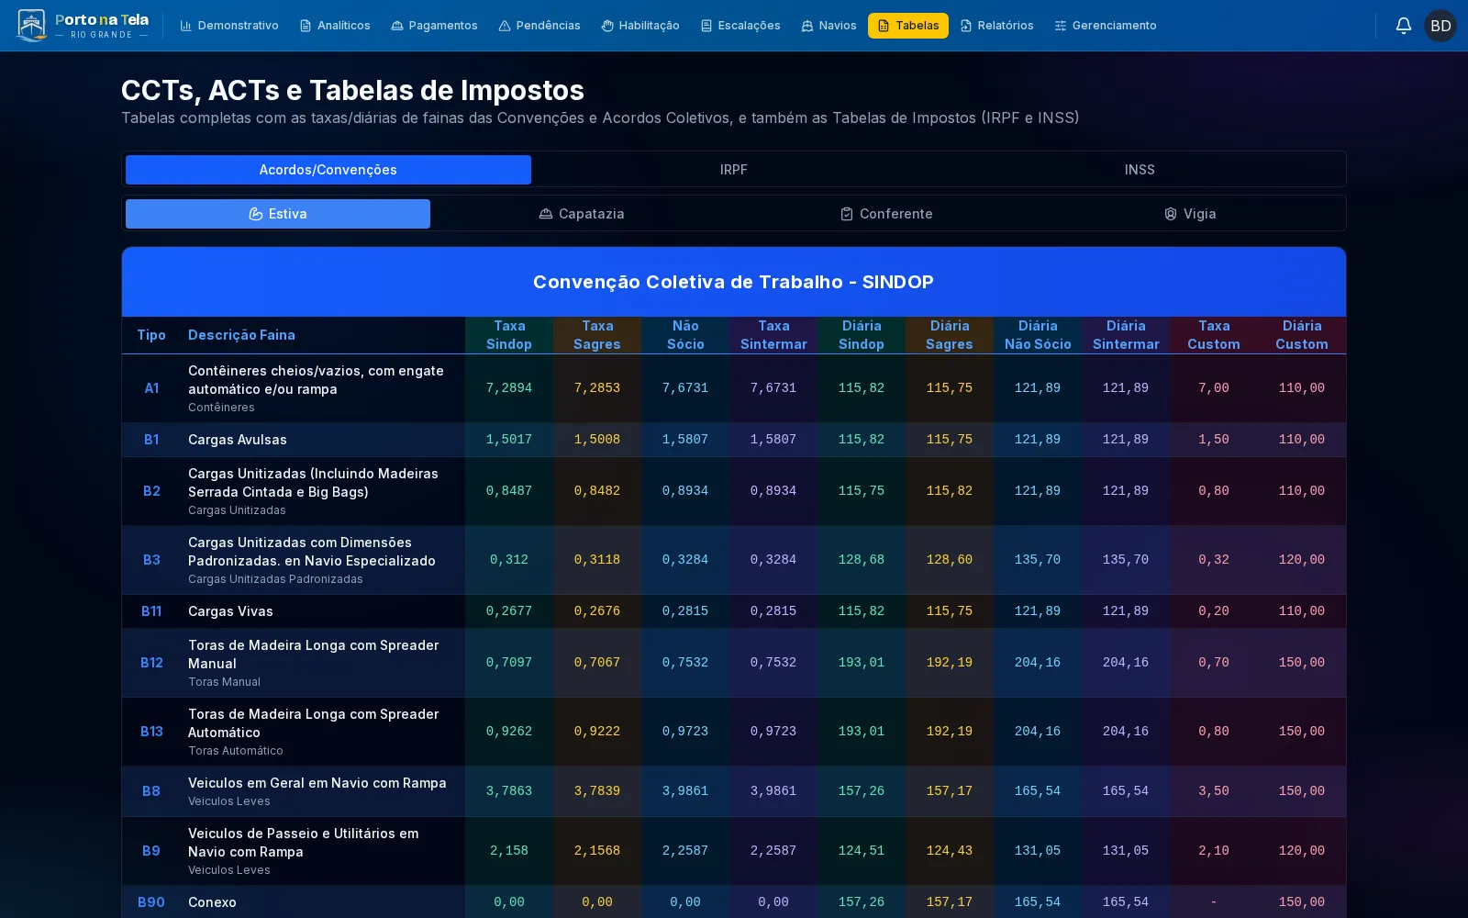Click the Diária Custom column header
The image size is (1468, 918).
click(x=1302, y=335)
